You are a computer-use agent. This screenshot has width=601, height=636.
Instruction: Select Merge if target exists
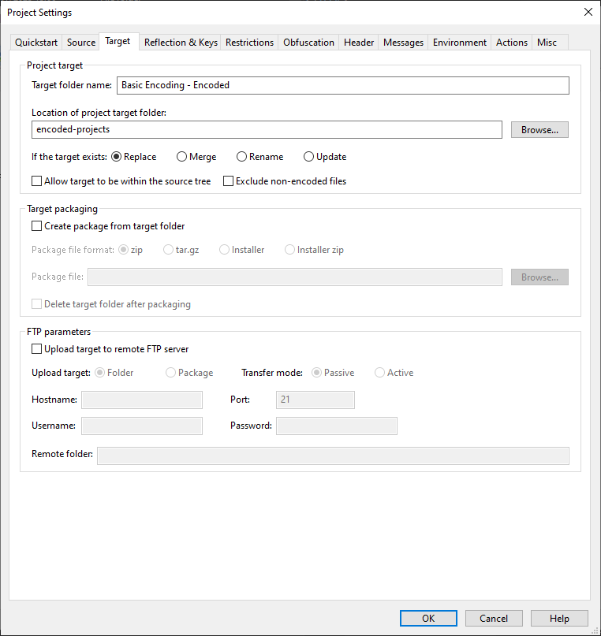[x=196, y=157]
